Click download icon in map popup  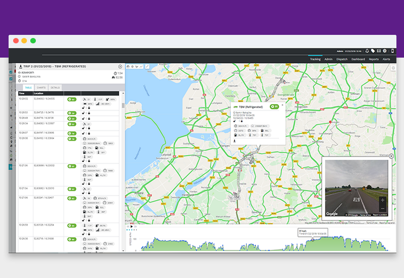(x=234, y=141)
